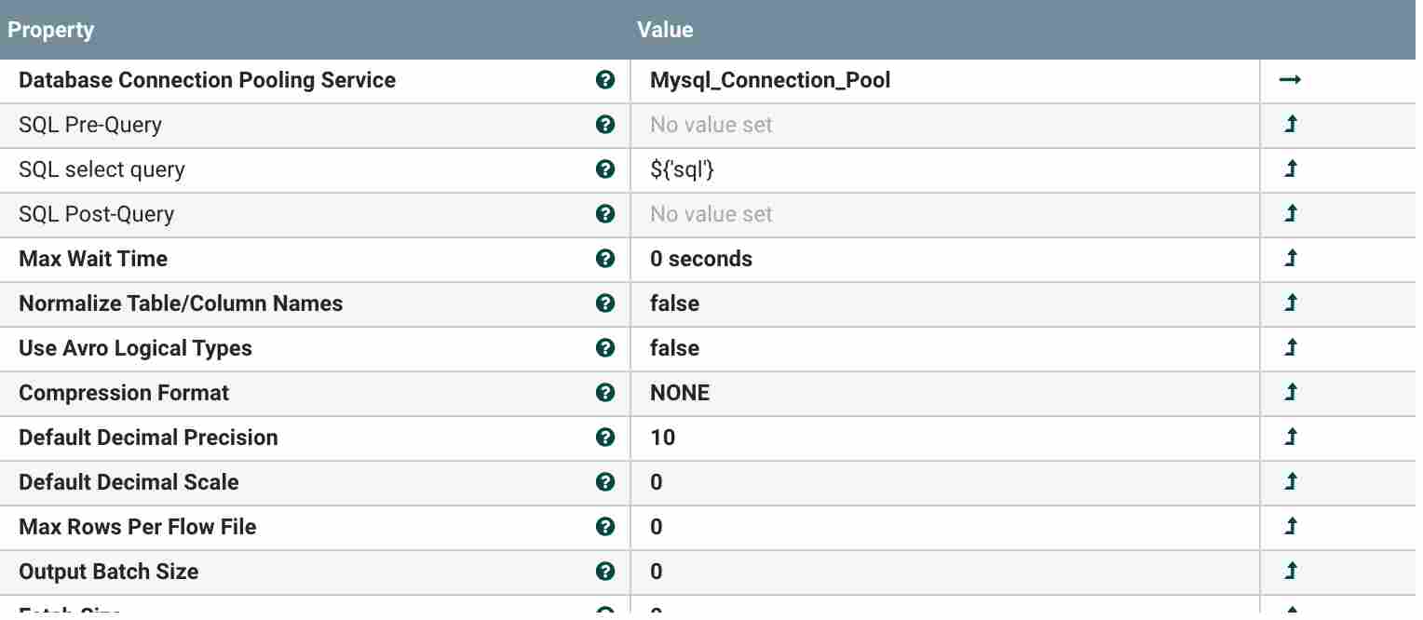Show help for Compression Format property
The height and width of the screenshot is (620, 1423).
tap(605, 393)
